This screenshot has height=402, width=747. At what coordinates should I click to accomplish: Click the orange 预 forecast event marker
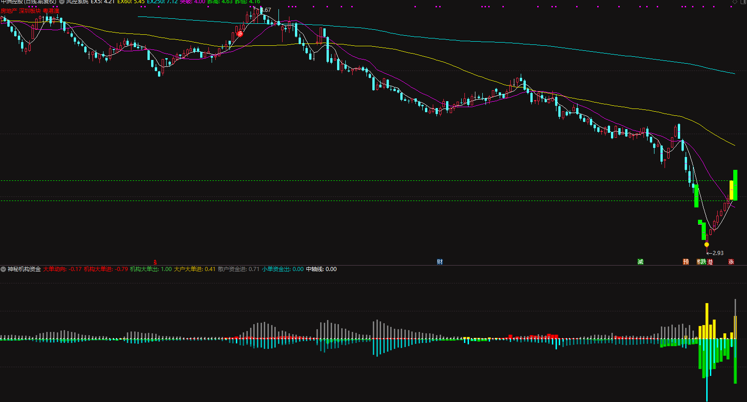686,262
